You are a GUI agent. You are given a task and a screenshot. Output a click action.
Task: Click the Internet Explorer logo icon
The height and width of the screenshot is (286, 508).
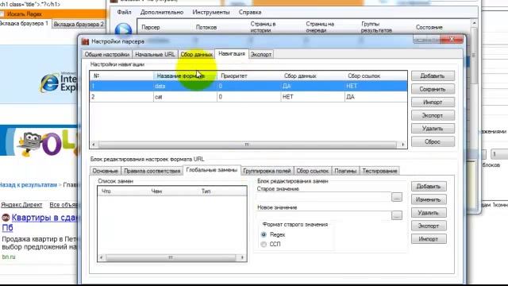click(49, 83)
